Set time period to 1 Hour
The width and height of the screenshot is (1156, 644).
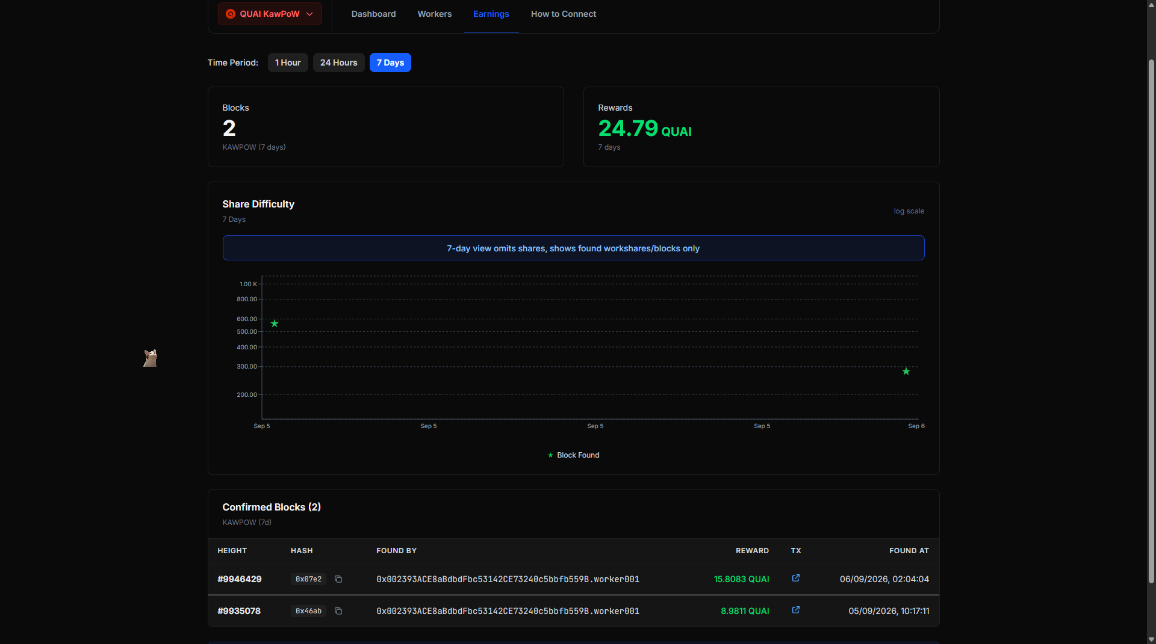coord(288,63)
